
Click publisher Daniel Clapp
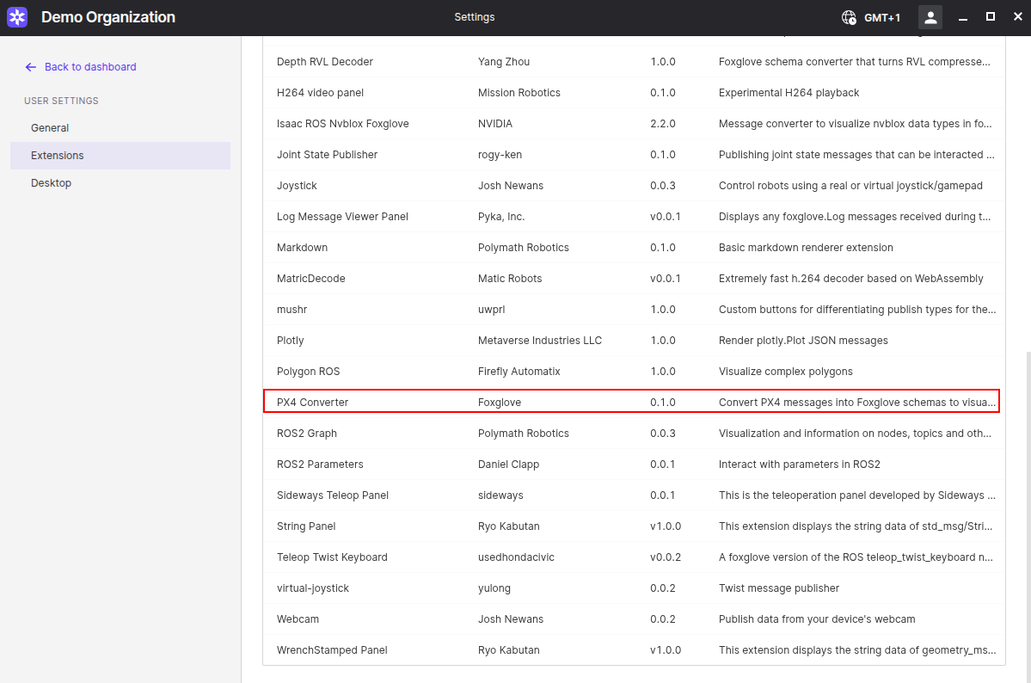[x=508, y=464]
